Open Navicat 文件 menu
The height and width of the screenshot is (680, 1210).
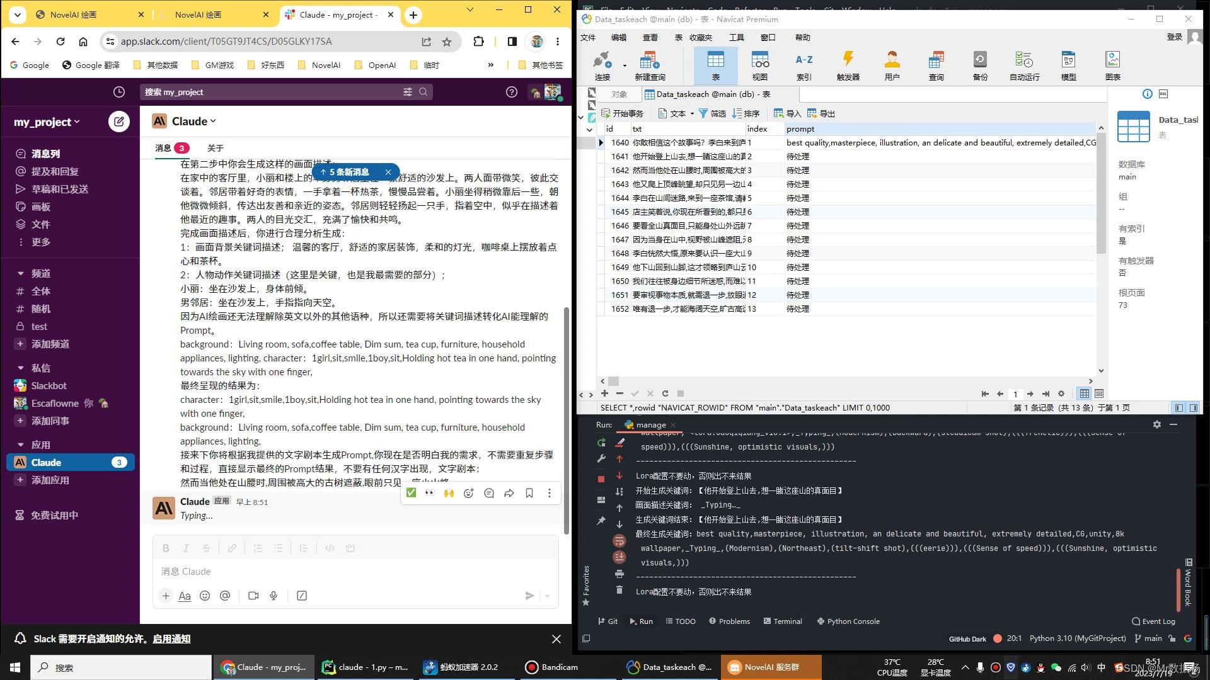588,37
